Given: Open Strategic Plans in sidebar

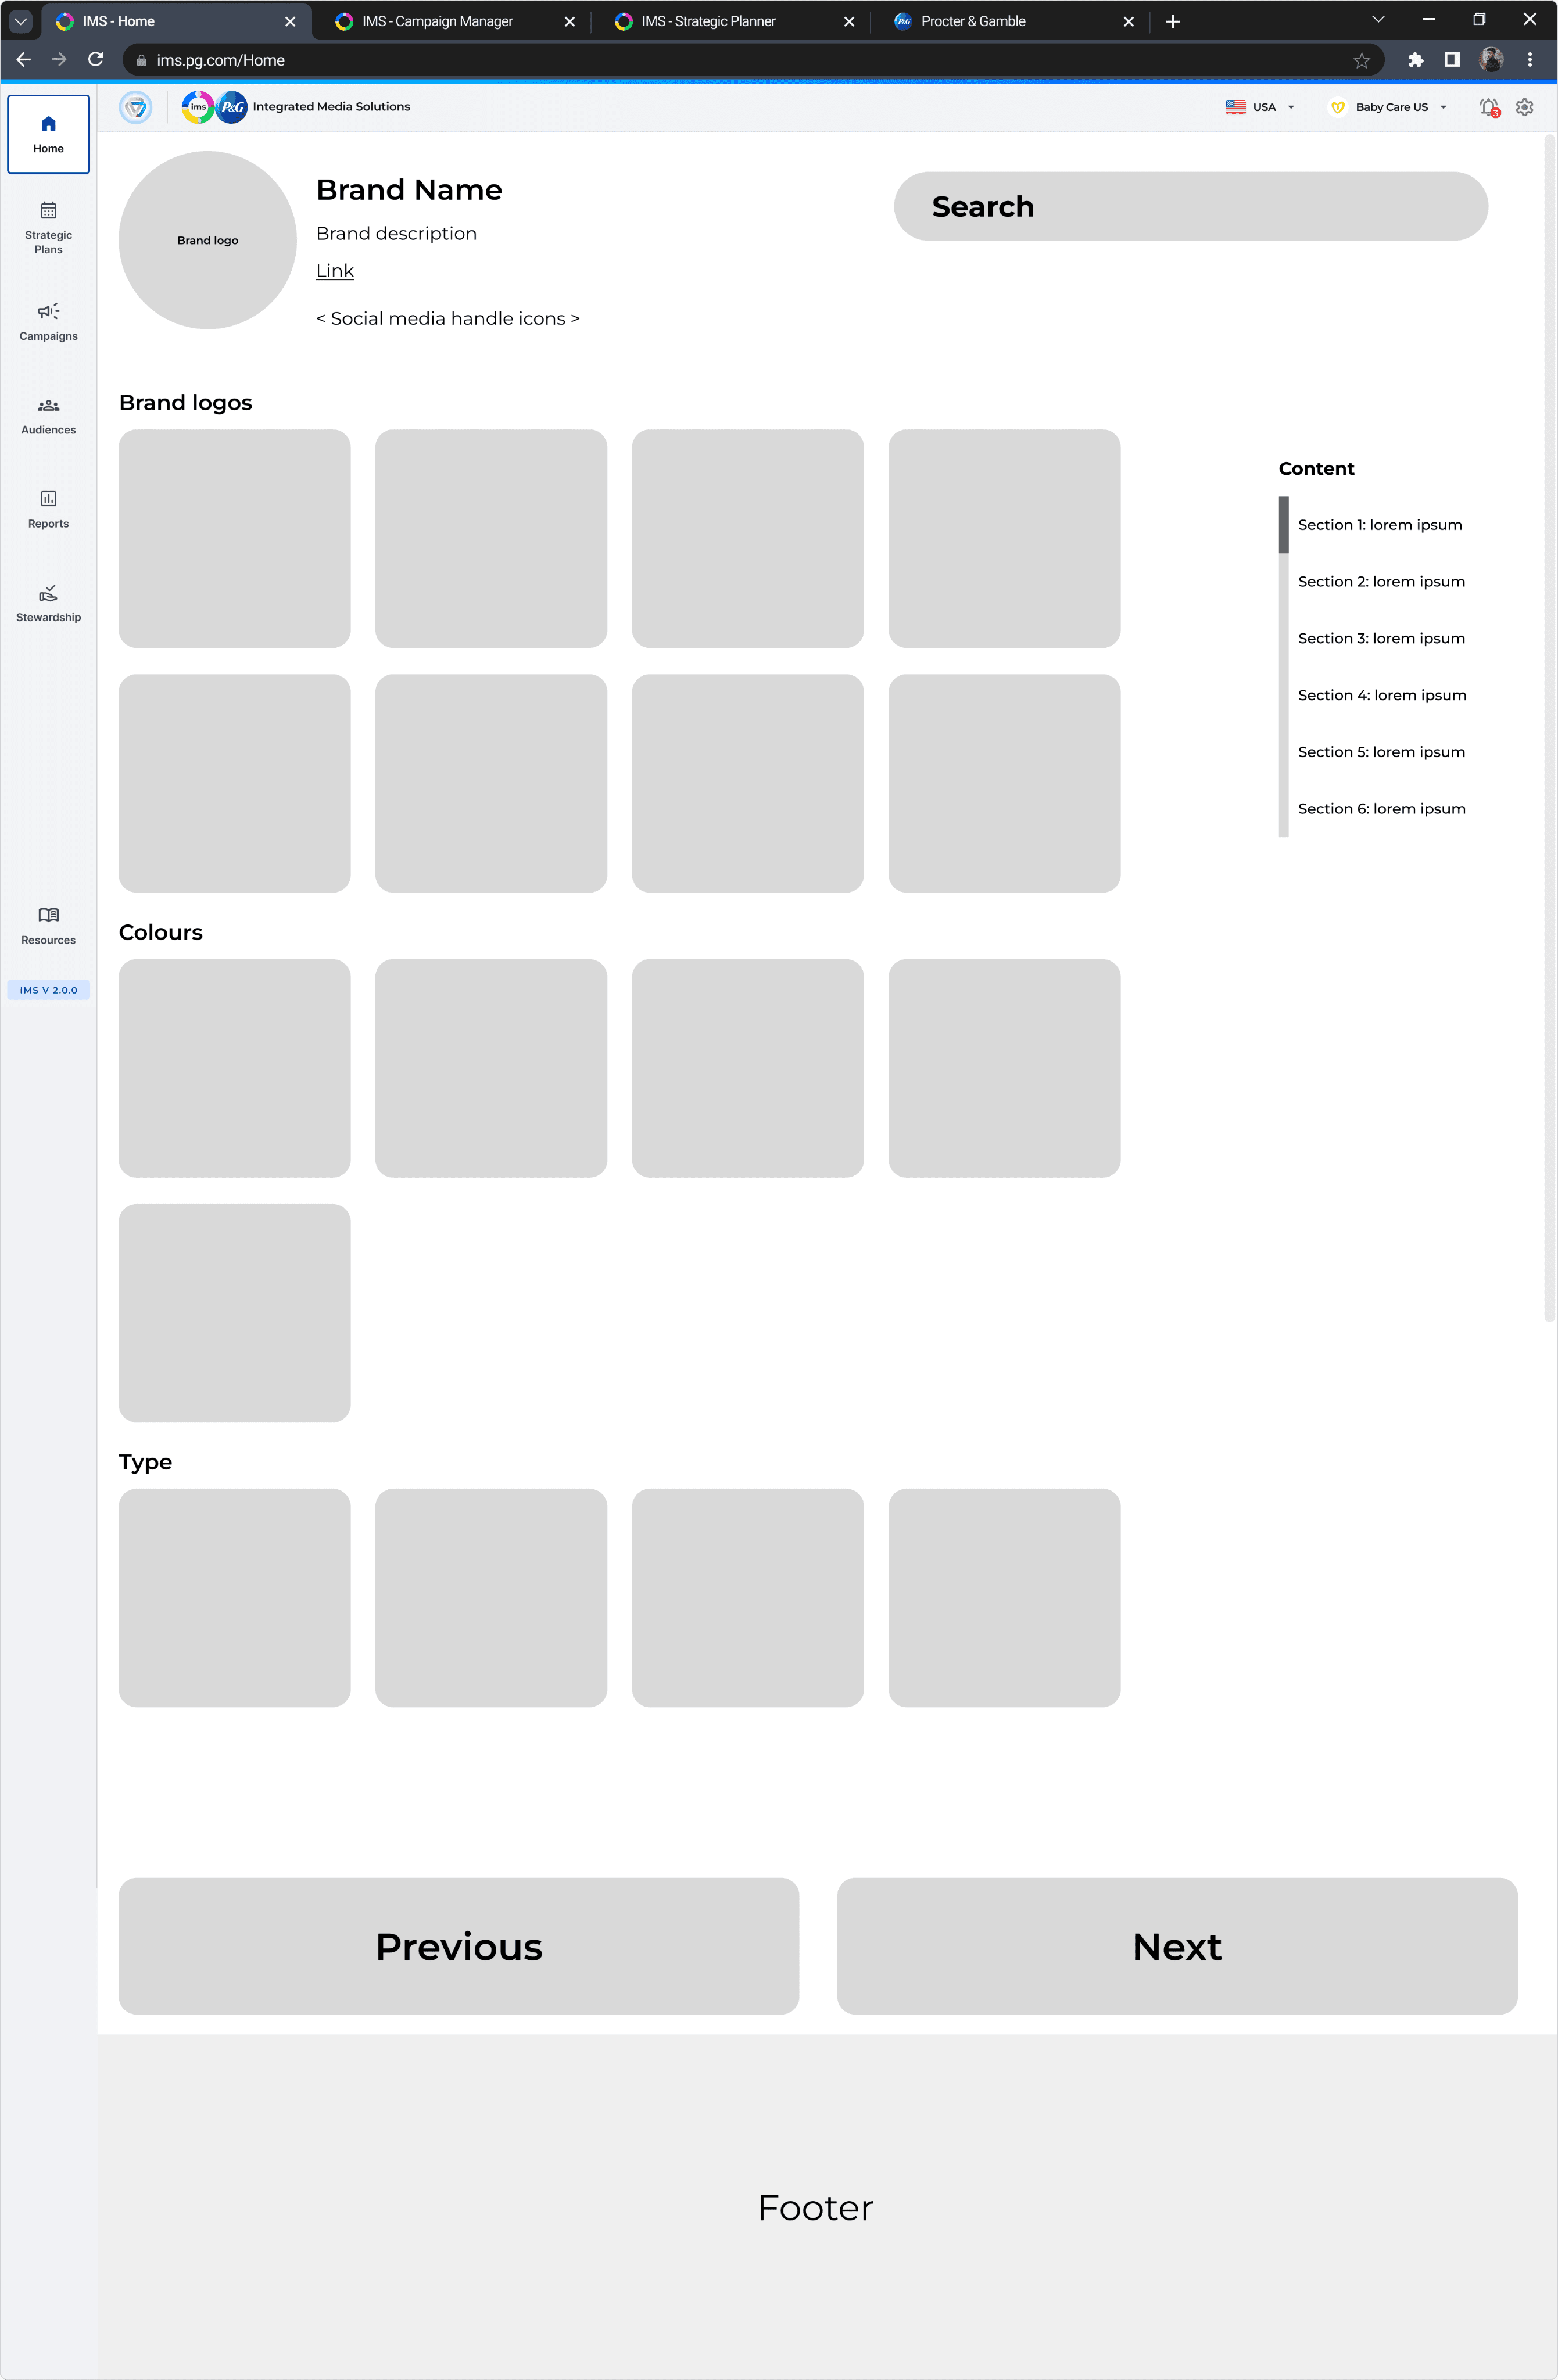Looking at the screenshot, I should [48, 227].
